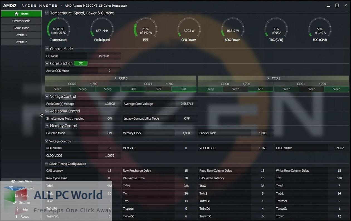
Task: Click the CLDO VDDG value 1.0979
Action: [x=109, y=156]
